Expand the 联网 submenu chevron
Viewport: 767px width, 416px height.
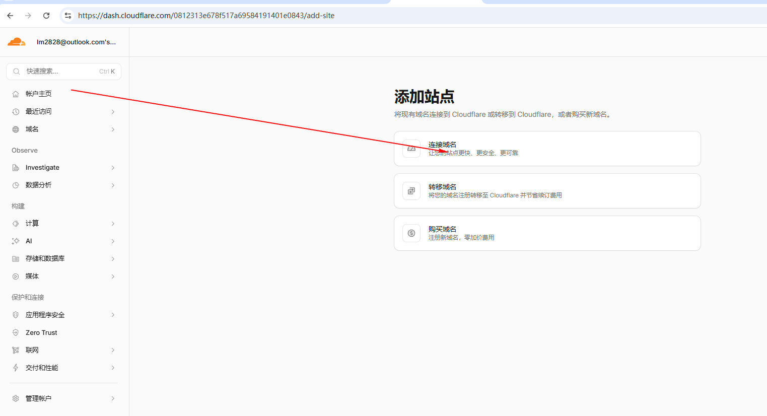(x=113, y=350)
